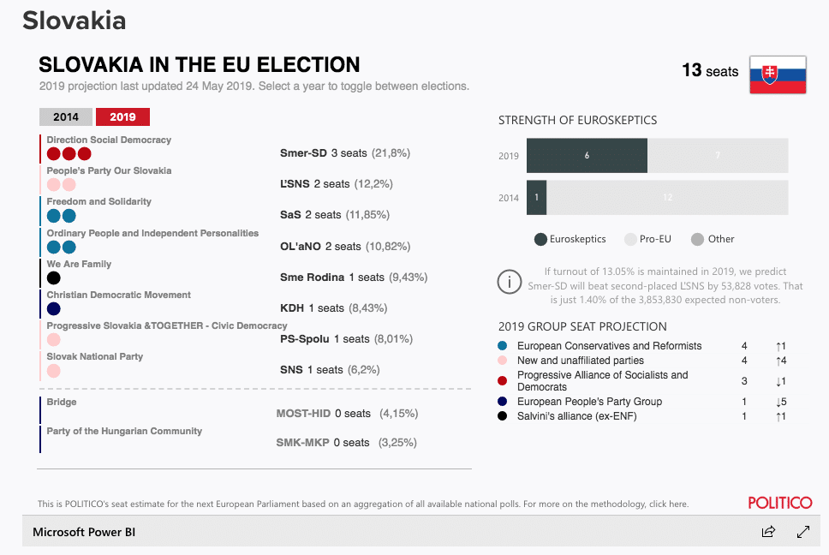Viewport: 829px width, 555px height.
Task: Click the Slovakia flag icon
Action: pyautogui.click(x=778, y=75)
